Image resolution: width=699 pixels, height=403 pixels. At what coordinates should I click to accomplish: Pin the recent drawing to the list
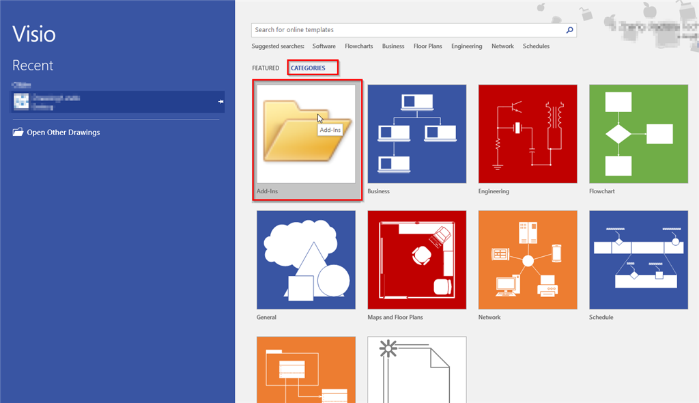click(220, 102)
